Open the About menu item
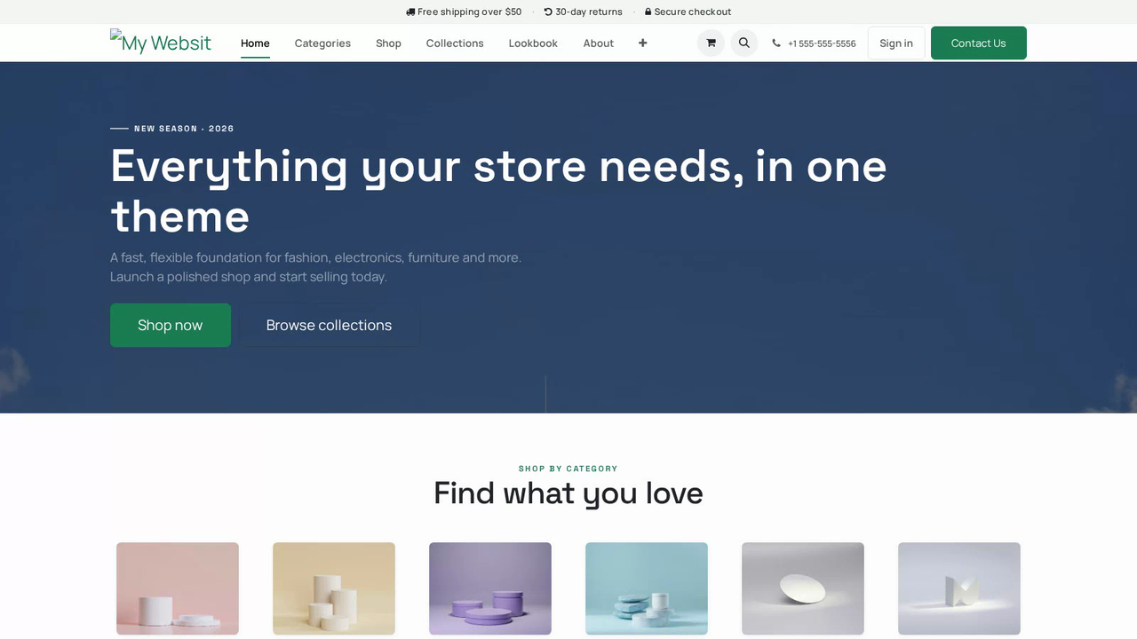Viewport: 1137px width, 639px height. 599,43
